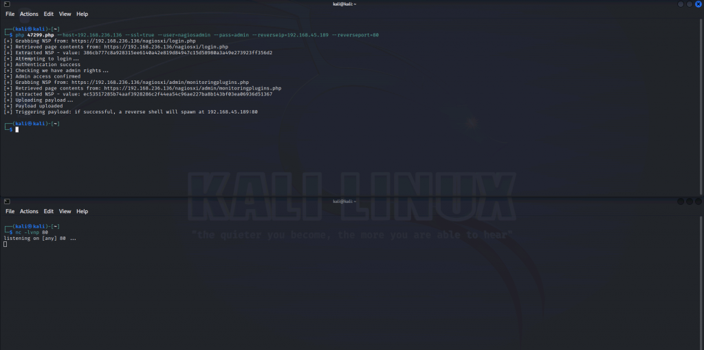
Task: Click 'Retrieved page contents' monitoringplugins.php line
Action: pyautogui.click(x=142, y=88)
